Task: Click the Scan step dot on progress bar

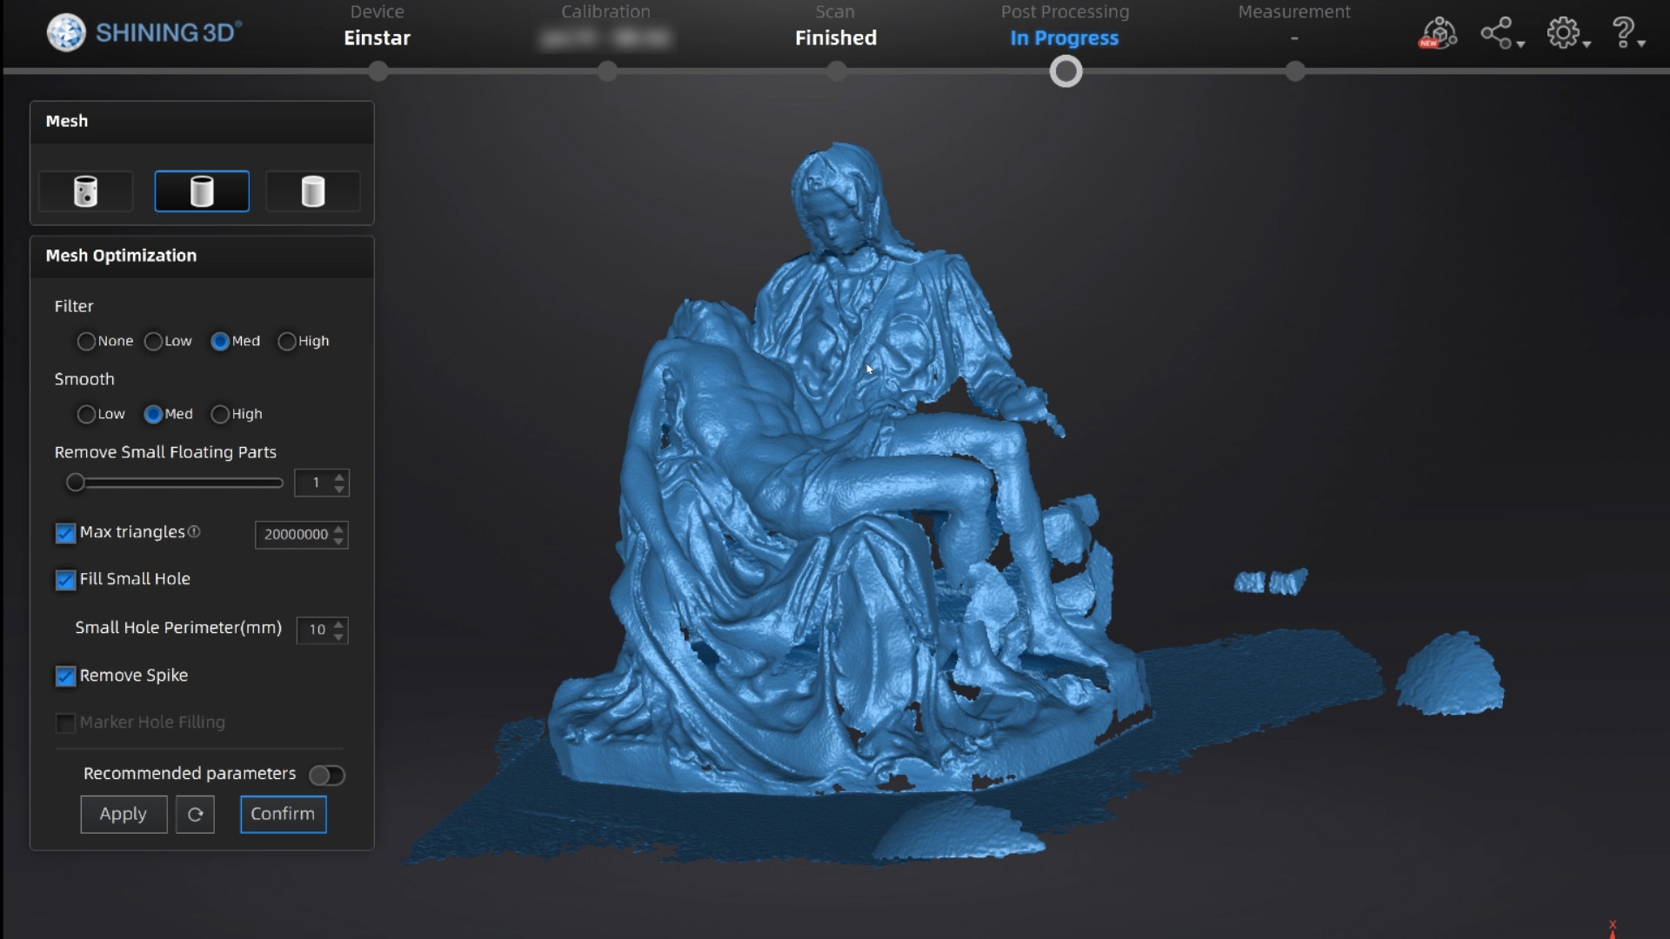Action: [837, 71]
